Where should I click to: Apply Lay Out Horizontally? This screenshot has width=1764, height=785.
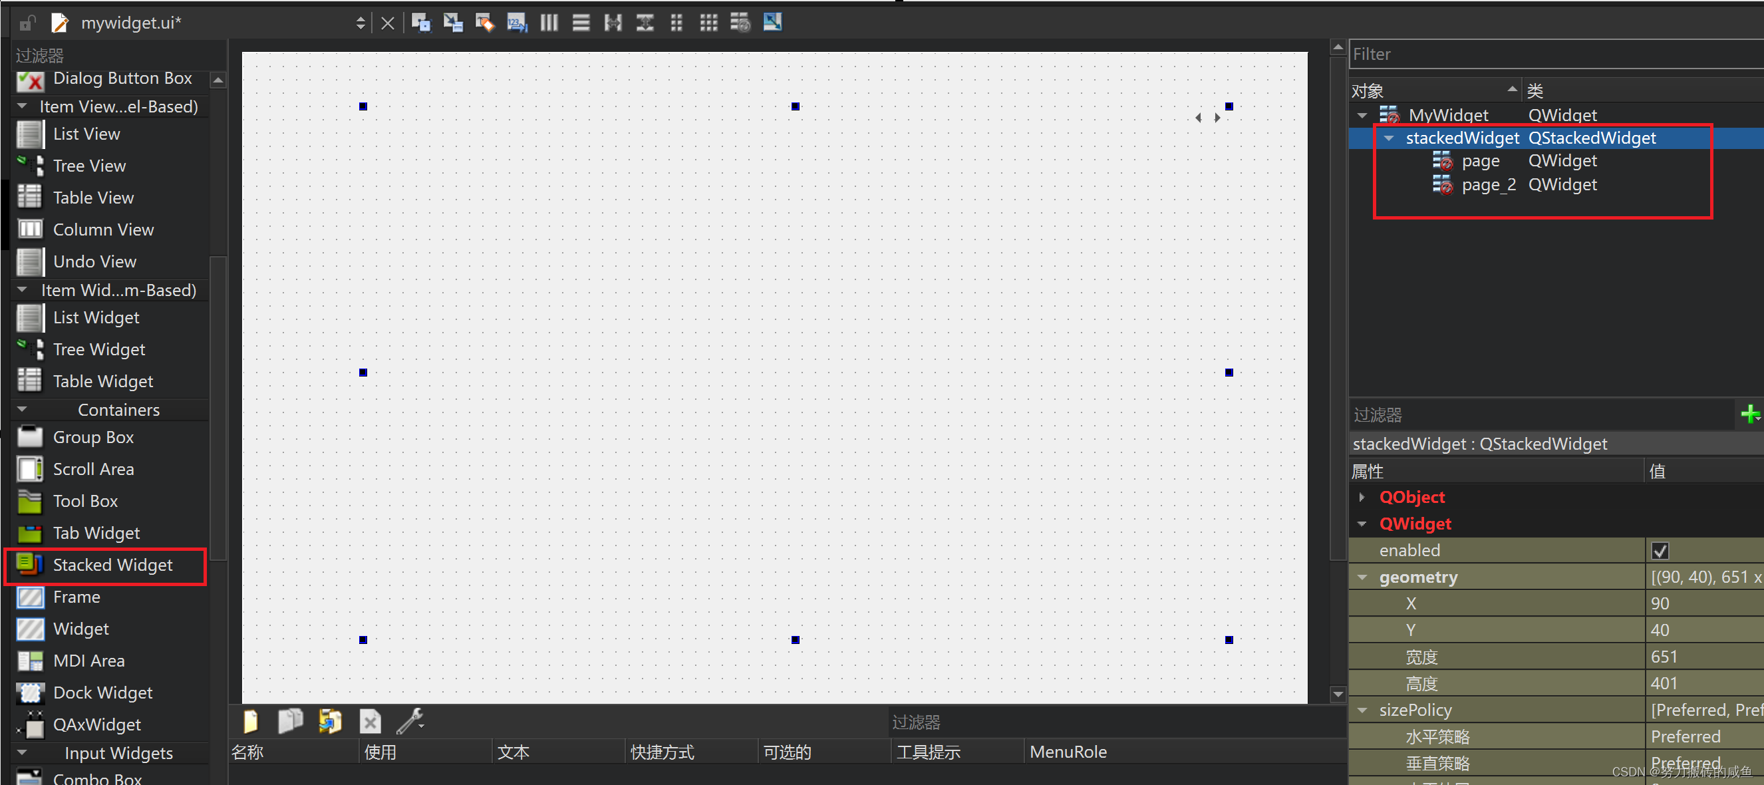549,23
